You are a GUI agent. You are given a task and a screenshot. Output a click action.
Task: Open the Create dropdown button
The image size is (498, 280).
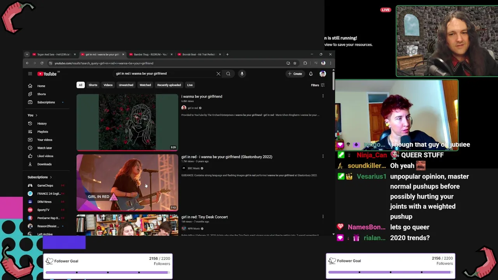click(x=295, y=73)
